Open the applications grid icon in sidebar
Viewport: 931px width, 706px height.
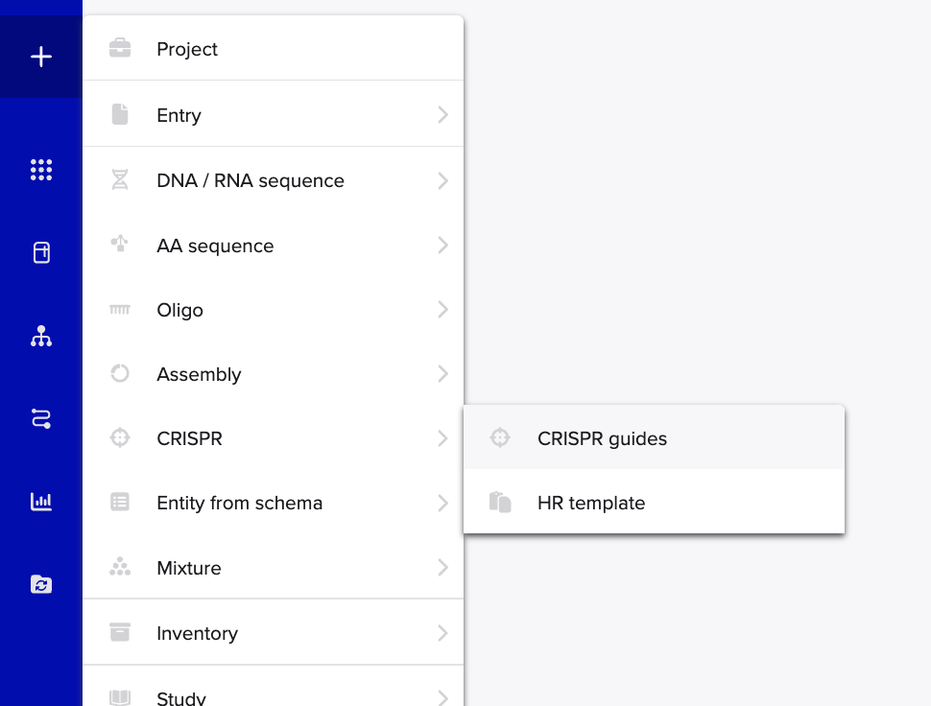point(41,170)
